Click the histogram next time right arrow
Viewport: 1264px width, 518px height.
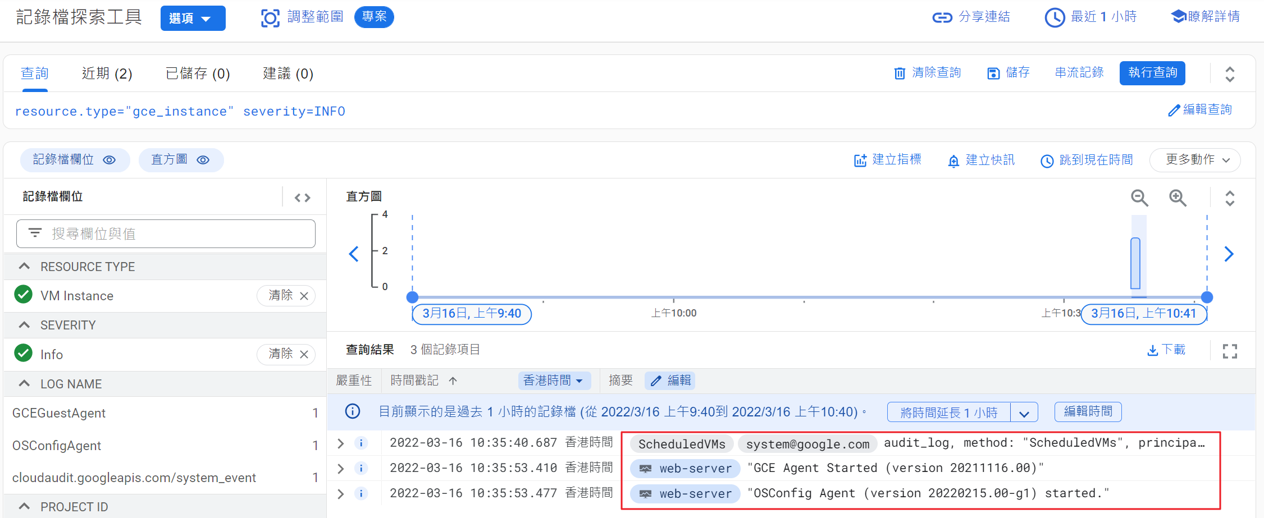1229,254
